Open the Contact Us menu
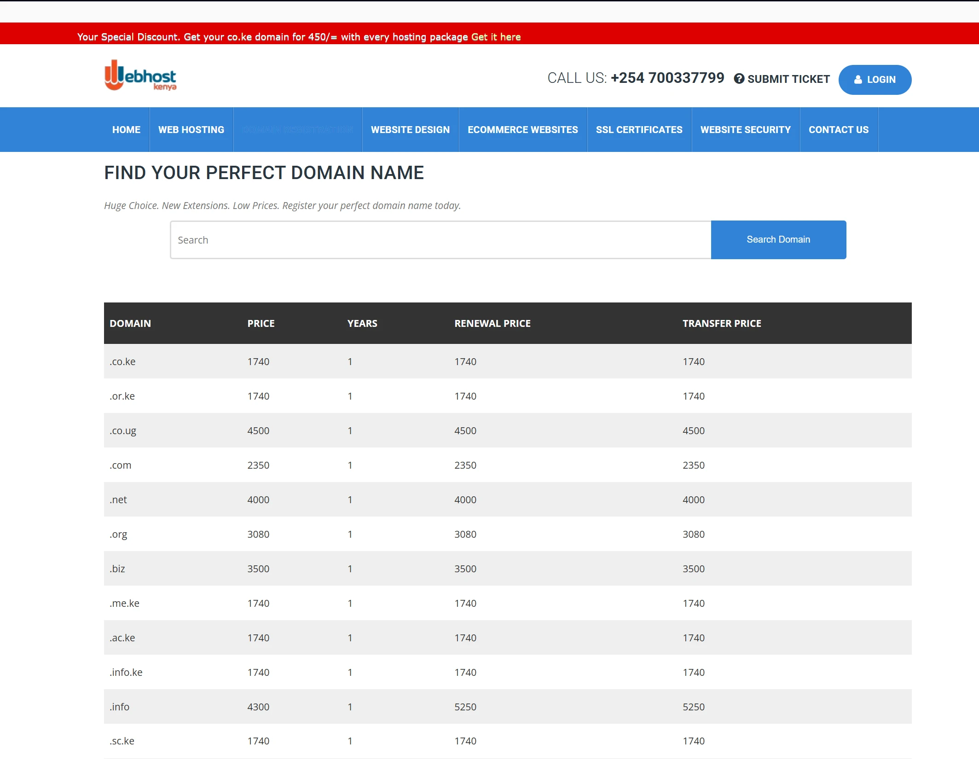Image resolution: width=979 pixels, height=767 pixels. point(838,130)
